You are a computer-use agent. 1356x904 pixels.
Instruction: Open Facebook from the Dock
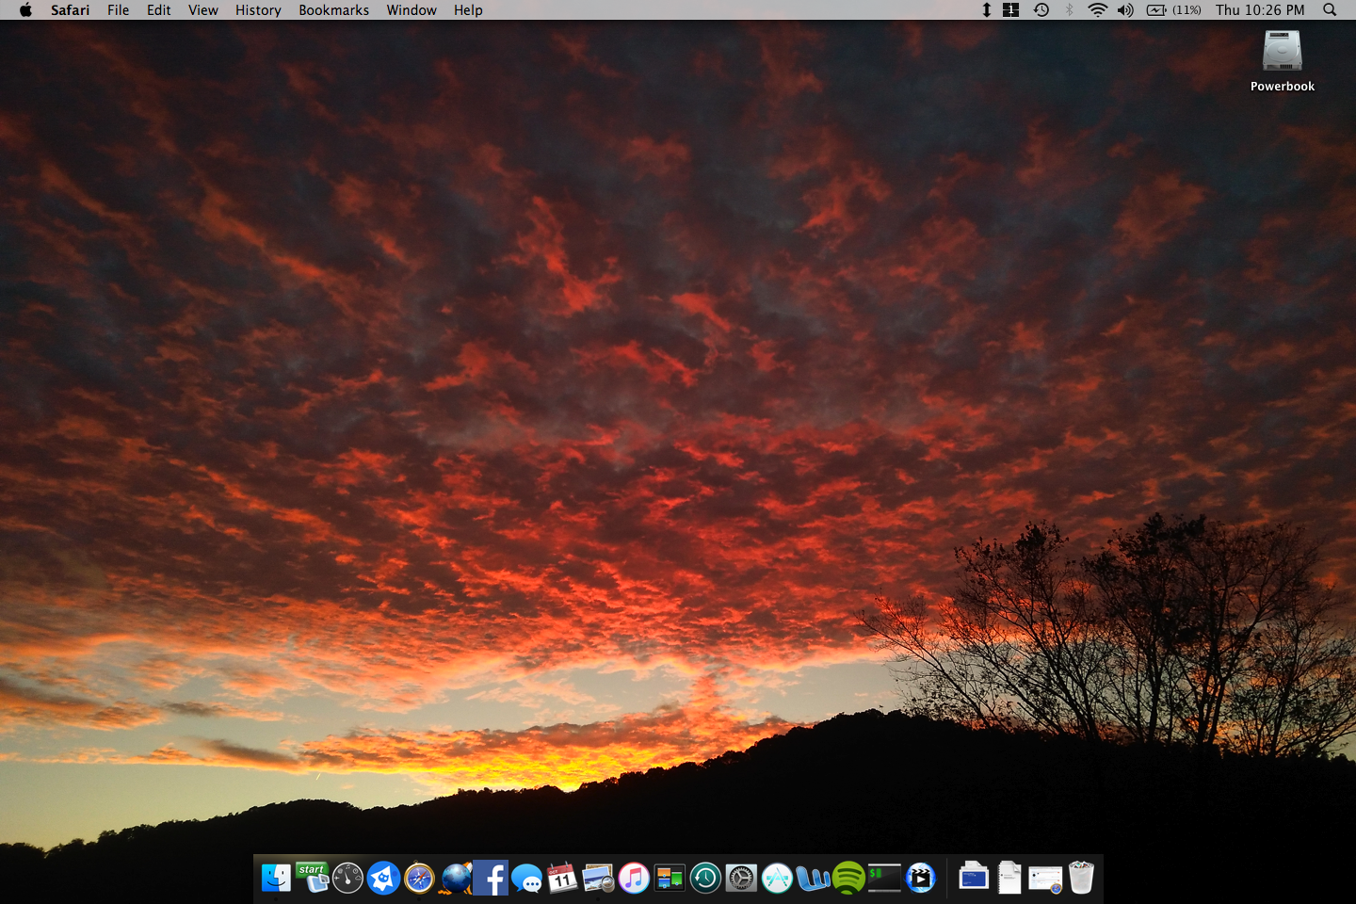(491, 878)
